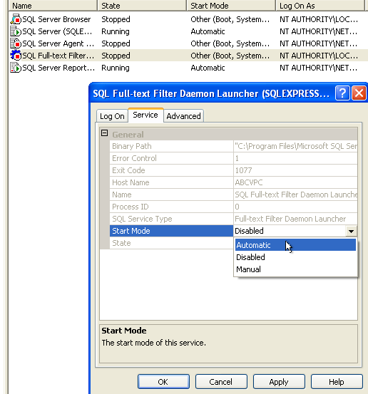Choose Disabled from the Start Mode list

[x=295, y=257]
